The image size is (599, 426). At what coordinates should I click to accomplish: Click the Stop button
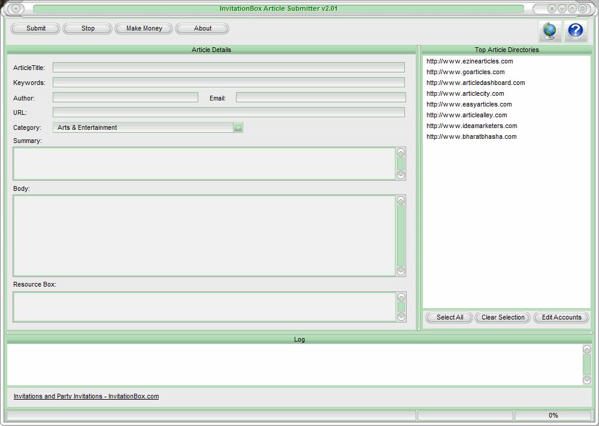point(87,29)
